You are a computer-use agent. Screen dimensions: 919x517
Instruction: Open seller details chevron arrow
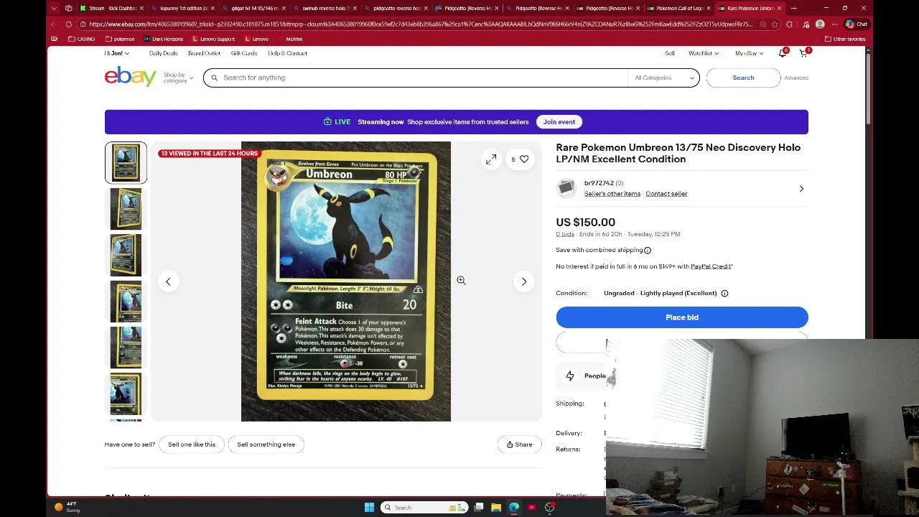pyautogui.click(x=801, y=189)
